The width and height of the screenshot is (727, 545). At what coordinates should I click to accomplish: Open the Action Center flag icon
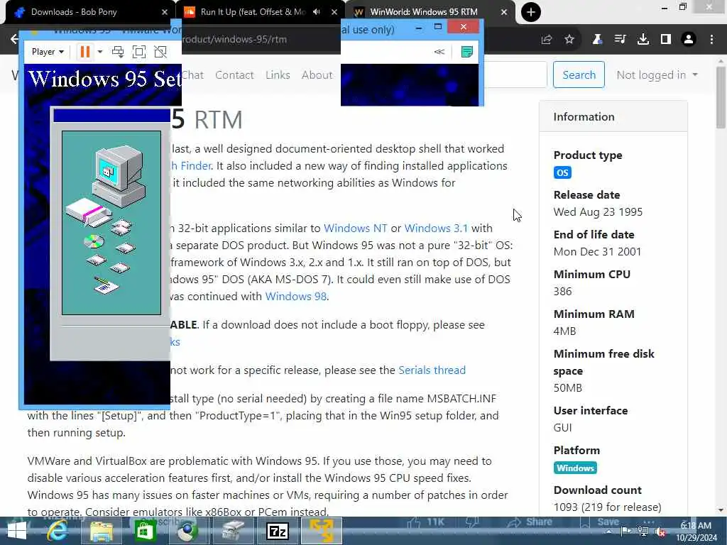625,532
